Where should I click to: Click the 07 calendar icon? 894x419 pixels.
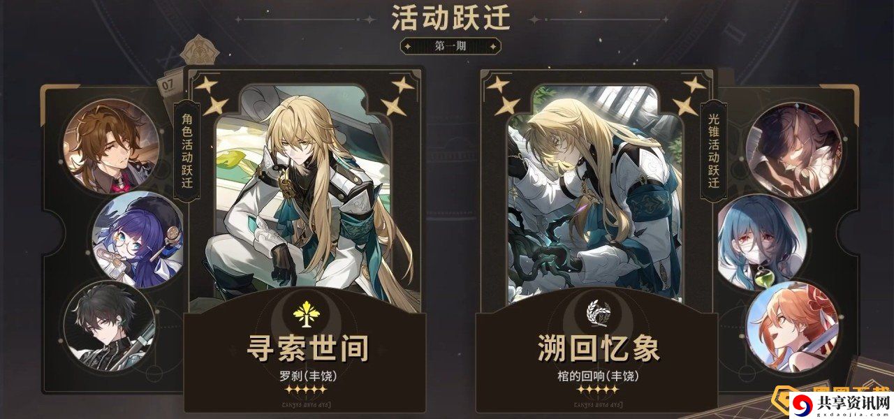coord(168,86)
